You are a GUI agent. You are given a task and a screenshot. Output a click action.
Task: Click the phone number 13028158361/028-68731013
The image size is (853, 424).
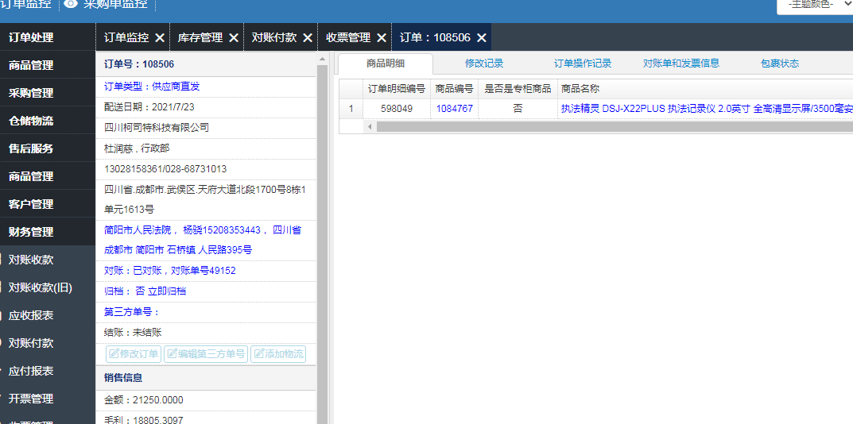click(165, 170)
